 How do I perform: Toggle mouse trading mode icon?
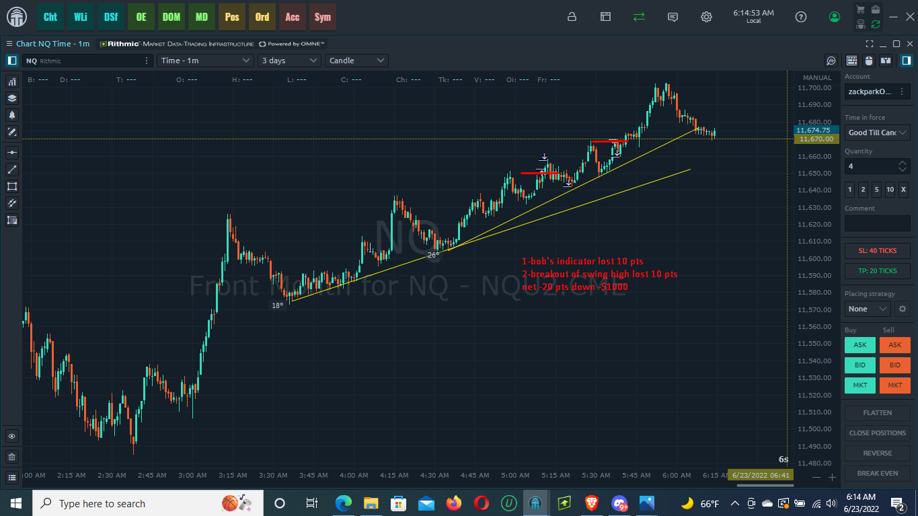(868, 61)
